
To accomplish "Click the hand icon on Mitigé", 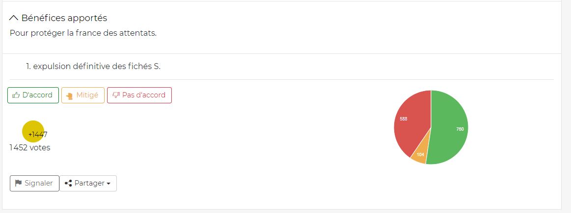I will point(69,95).
